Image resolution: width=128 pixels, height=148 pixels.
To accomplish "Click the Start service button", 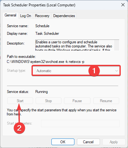I will [20, 101].
